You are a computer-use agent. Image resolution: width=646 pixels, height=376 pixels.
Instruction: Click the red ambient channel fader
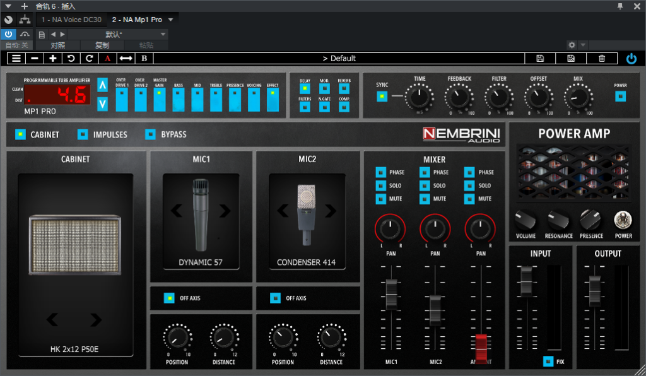click(481, 350)
